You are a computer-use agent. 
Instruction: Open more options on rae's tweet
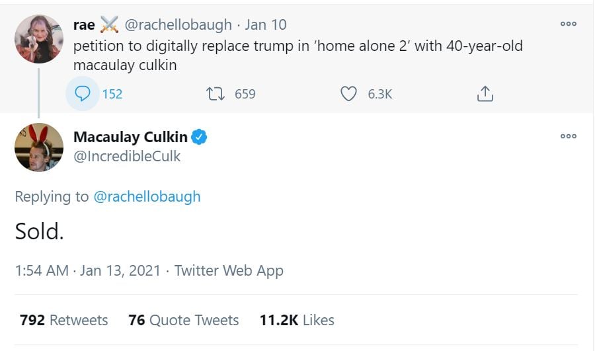point(568,23)
